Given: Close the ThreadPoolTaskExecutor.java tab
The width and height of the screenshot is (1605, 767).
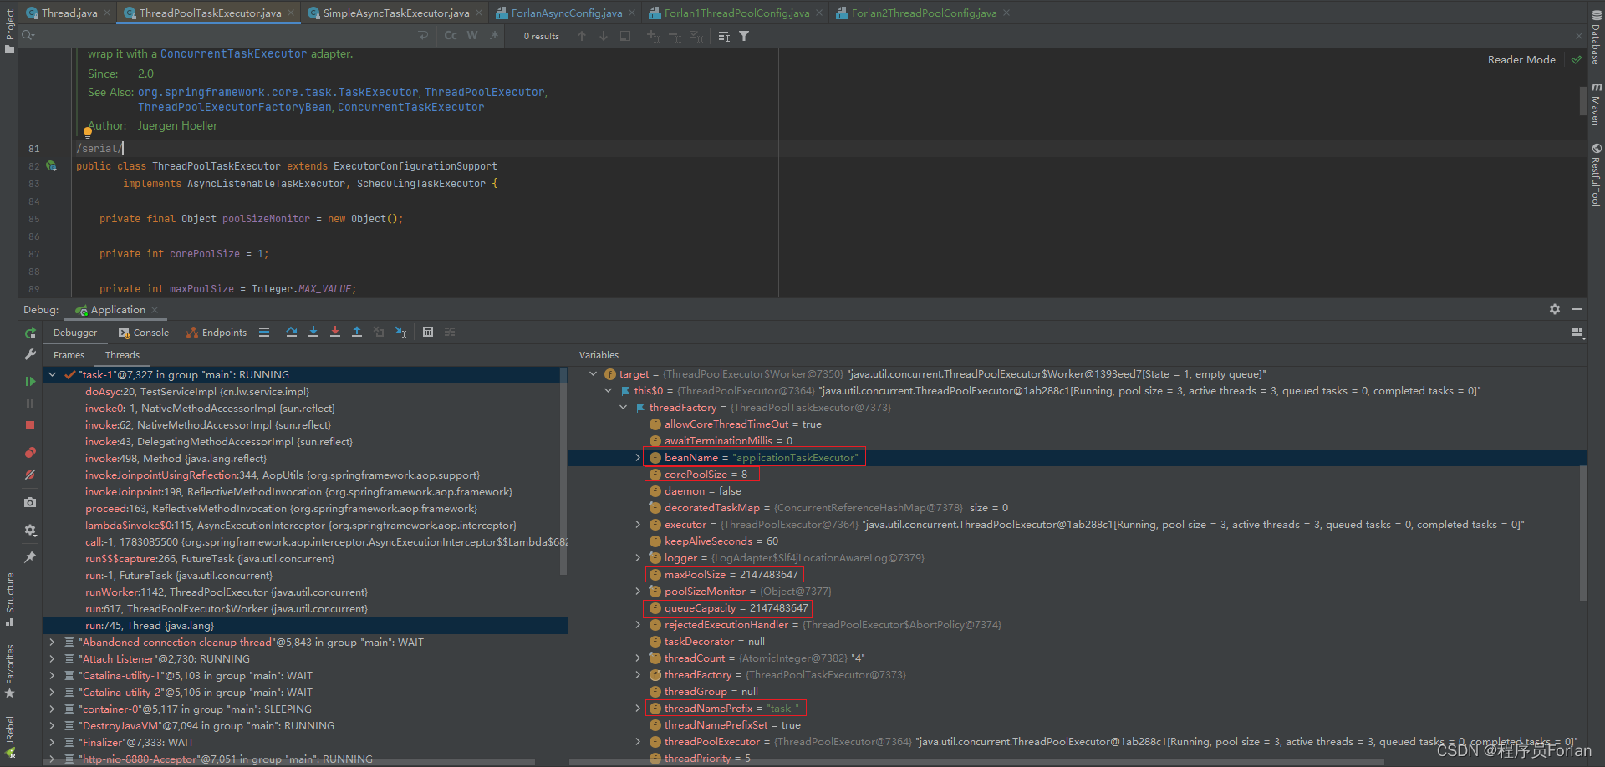Looking at the screenshot, I should pyautogui.click(x=291, y=13).
